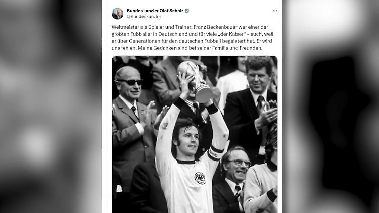
Task: Open the attached black-and-white photo
Action: (195, 134)
